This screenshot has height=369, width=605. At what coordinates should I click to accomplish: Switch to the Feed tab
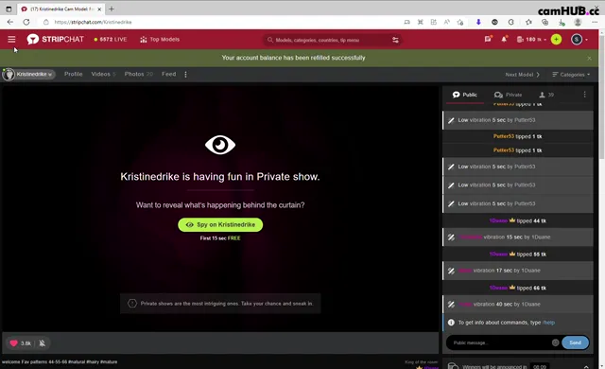point(168,74)
